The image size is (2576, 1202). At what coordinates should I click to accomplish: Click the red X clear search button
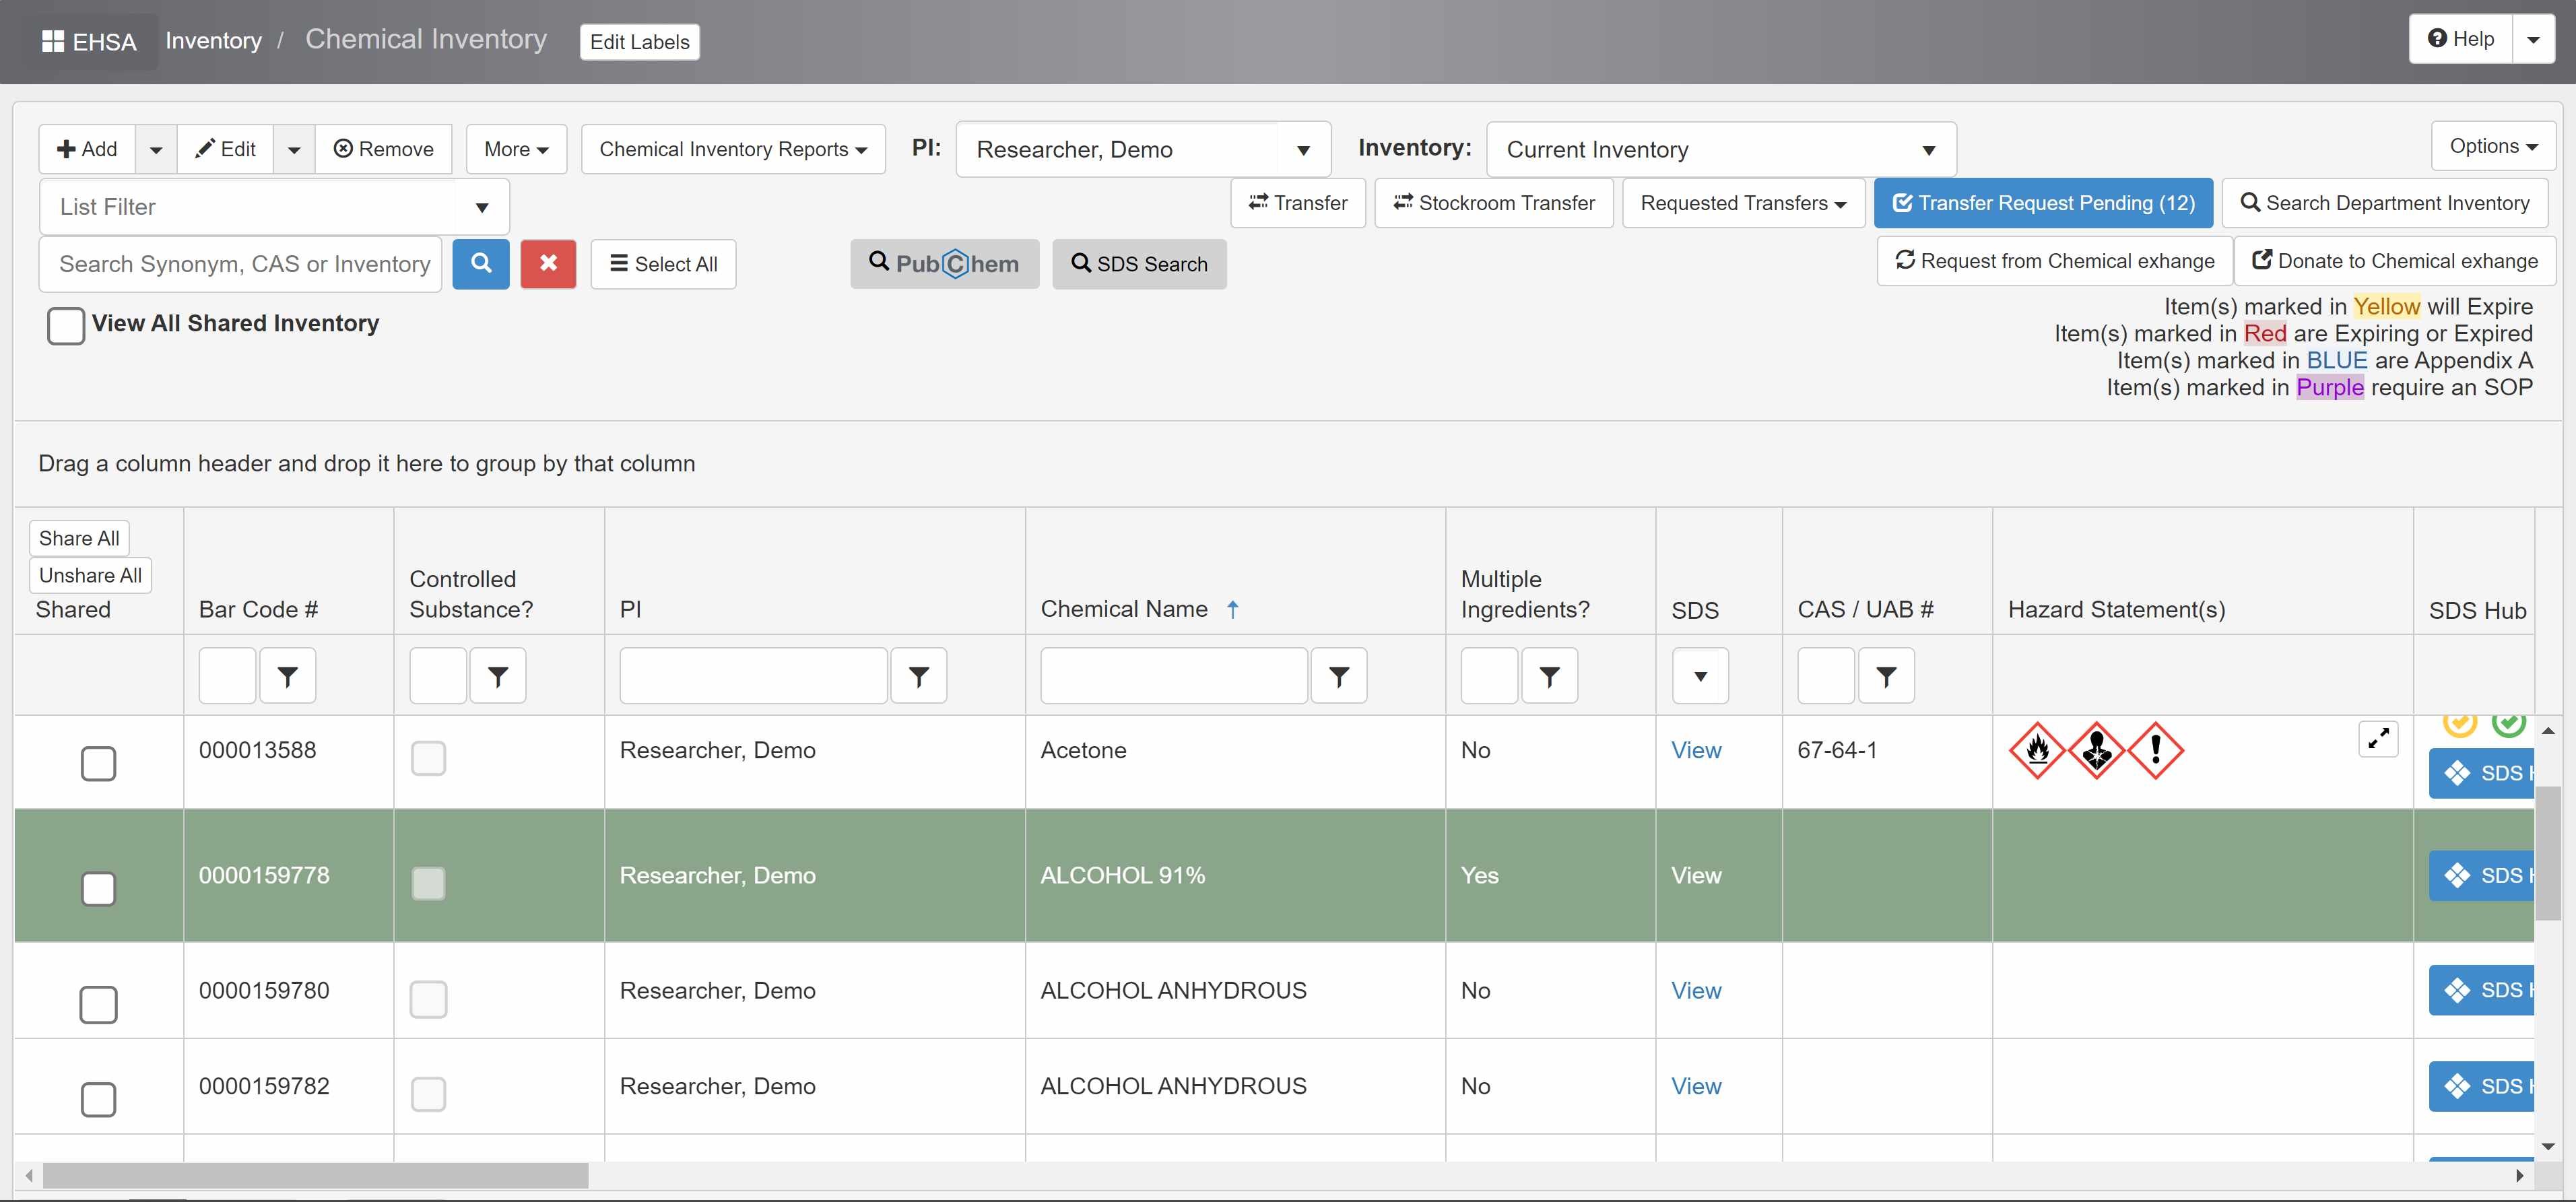point(548,264)
